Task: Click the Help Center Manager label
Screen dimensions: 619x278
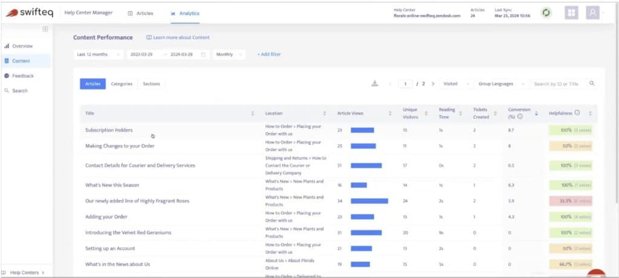Action: tap(88, 13)
